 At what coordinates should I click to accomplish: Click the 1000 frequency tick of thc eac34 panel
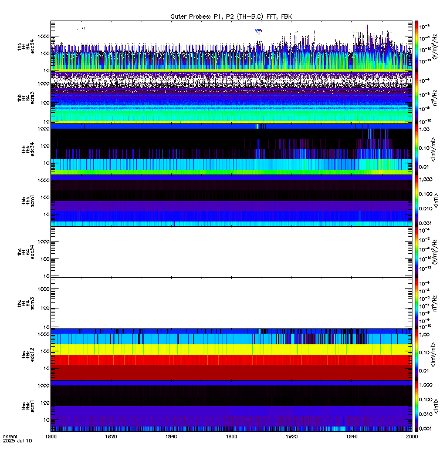point(43,242)
